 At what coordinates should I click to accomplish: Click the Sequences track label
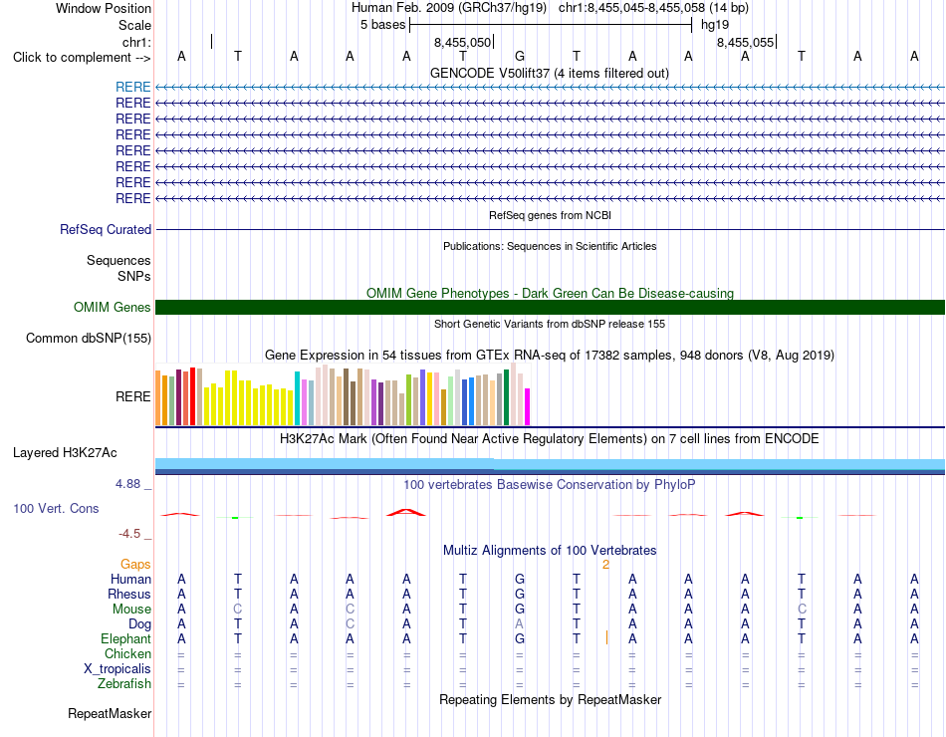point(118,260)
